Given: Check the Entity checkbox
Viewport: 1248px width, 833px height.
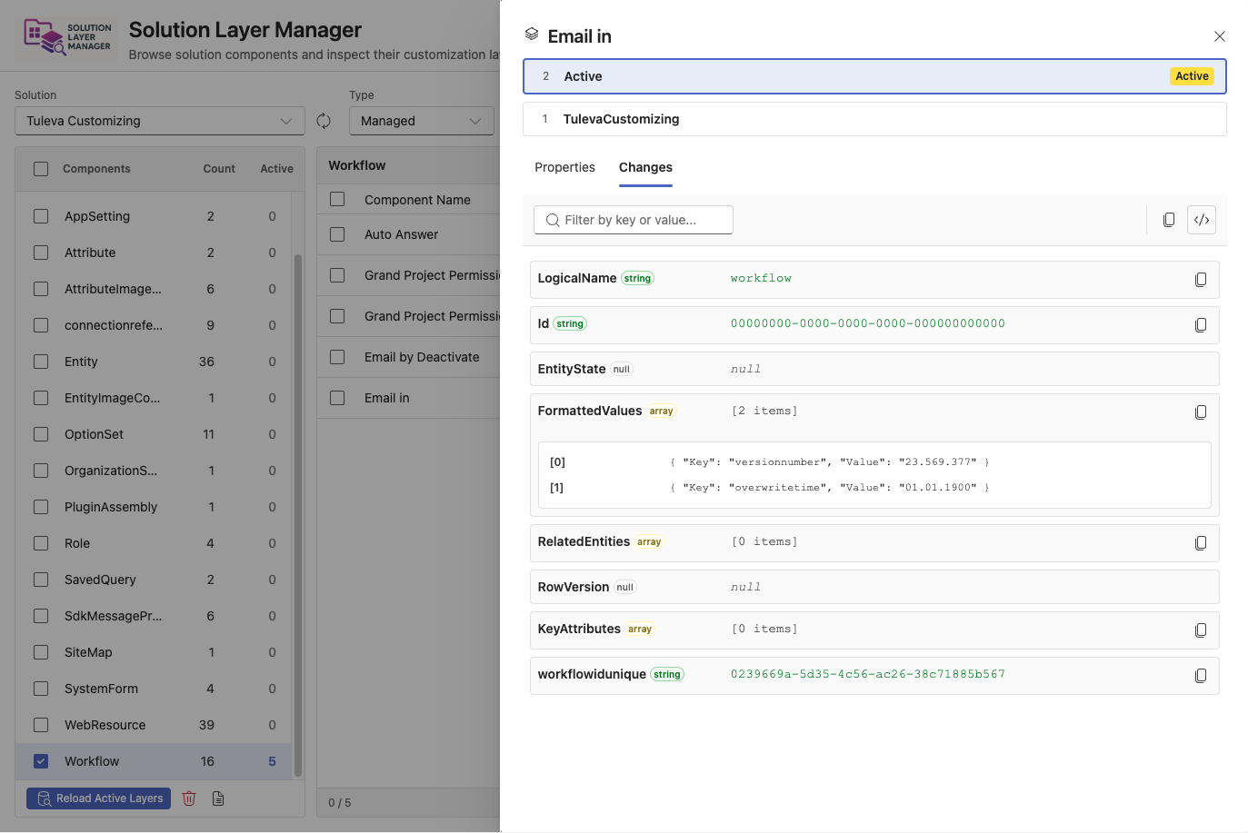Looking at the screenshot, I should click(41, 362).
